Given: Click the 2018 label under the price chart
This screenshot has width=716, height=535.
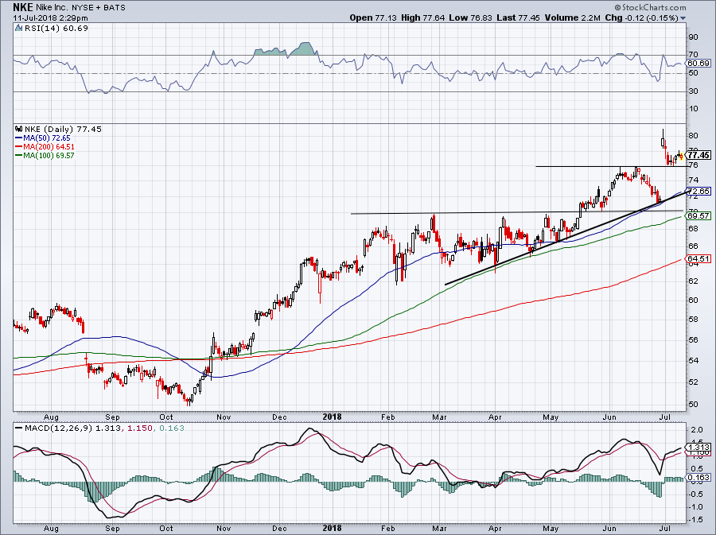Looking at the screenshot, I should 332,417.
